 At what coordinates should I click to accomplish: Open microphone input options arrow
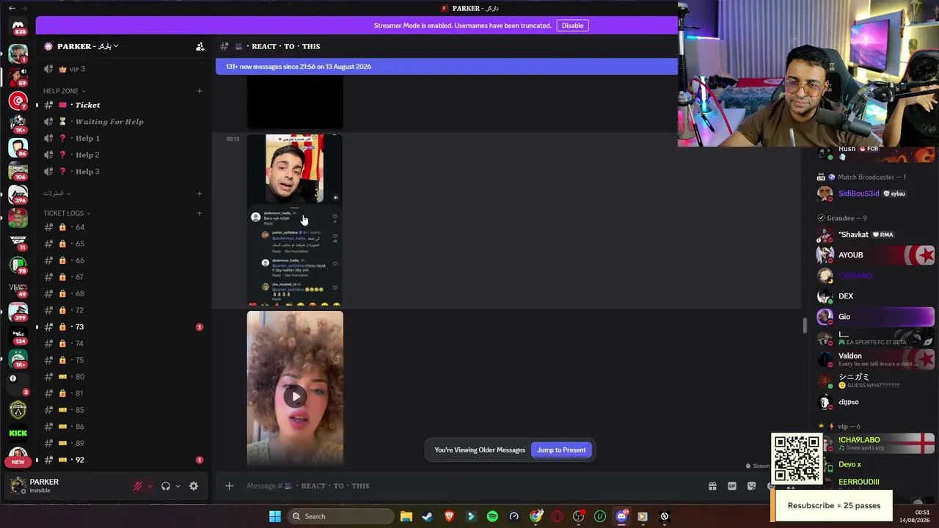(x=150, y=485)
